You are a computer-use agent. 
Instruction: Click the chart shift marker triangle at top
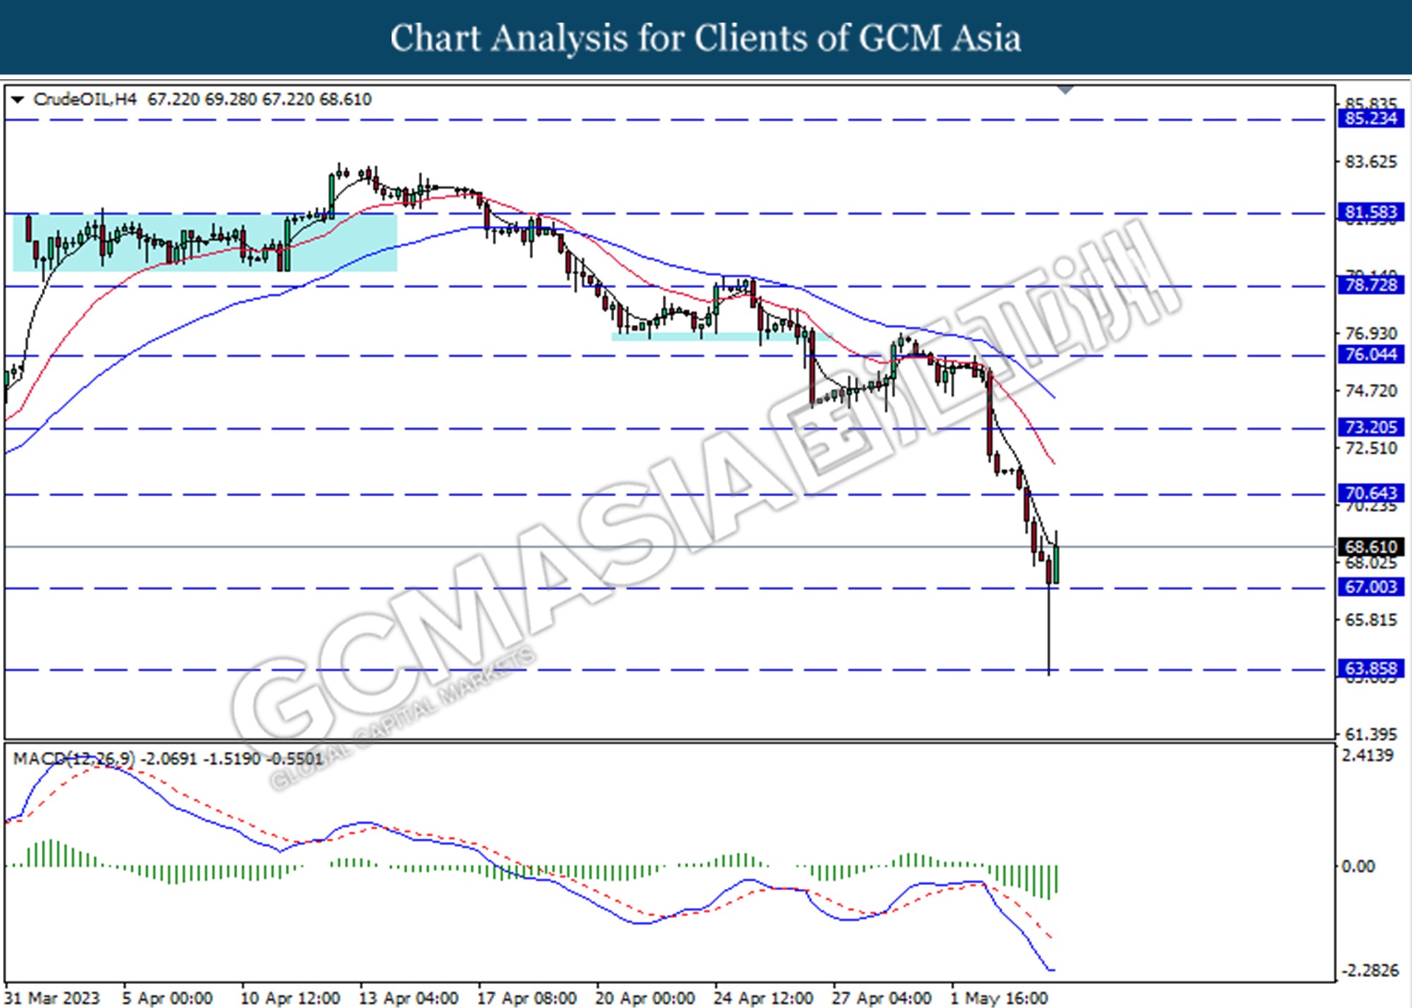pyautogui.click(x=1065, y=90)
